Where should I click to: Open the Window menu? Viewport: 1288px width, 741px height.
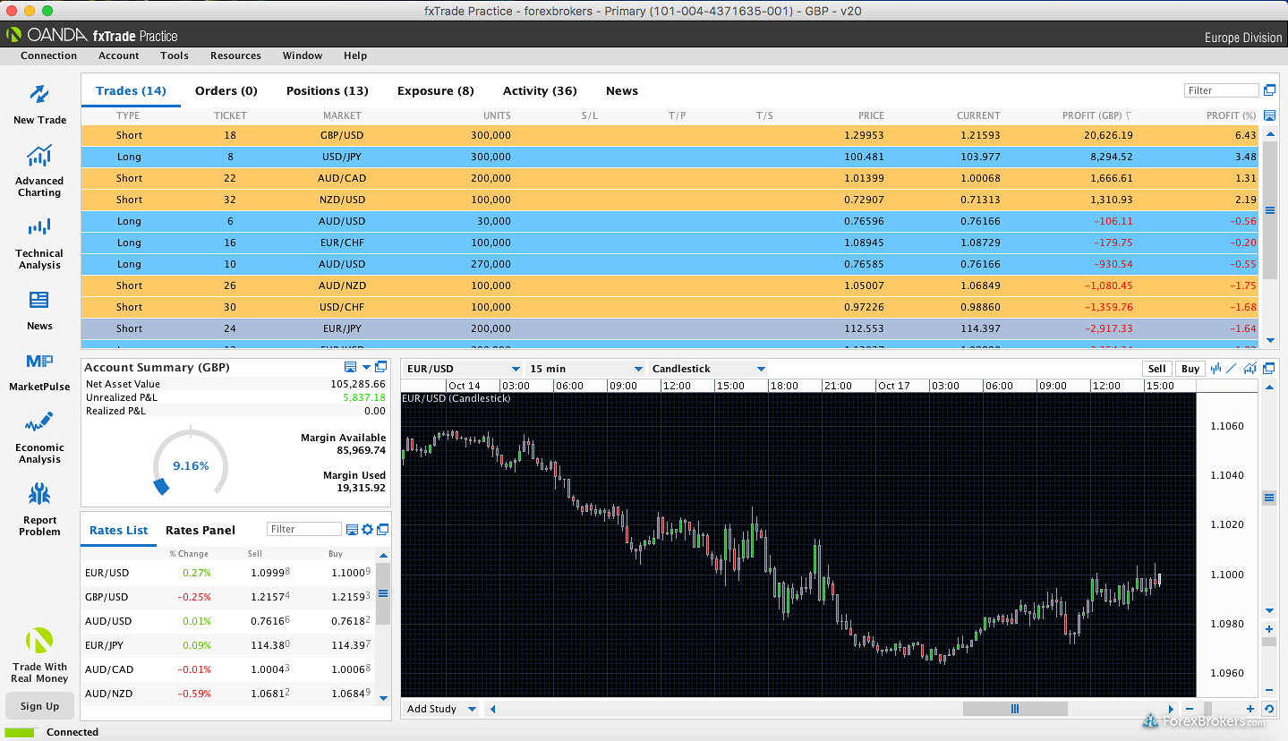tap(303, 55)
